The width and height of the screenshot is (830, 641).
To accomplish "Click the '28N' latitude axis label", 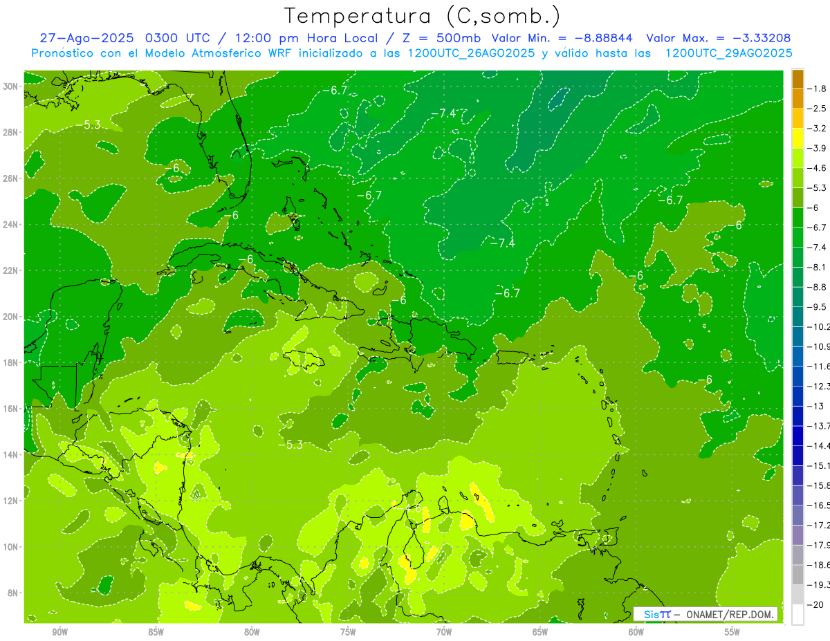I will click(x=12, y=133).
